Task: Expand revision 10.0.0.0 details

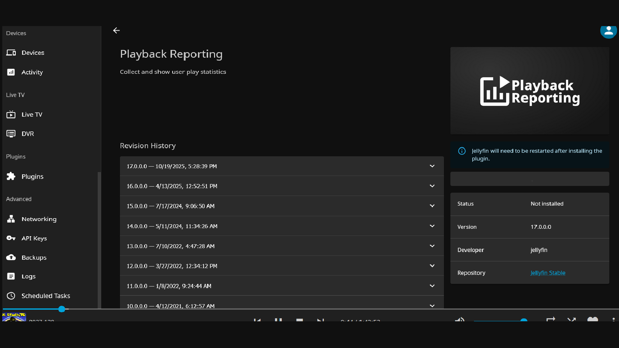Action: pos(282,303)
